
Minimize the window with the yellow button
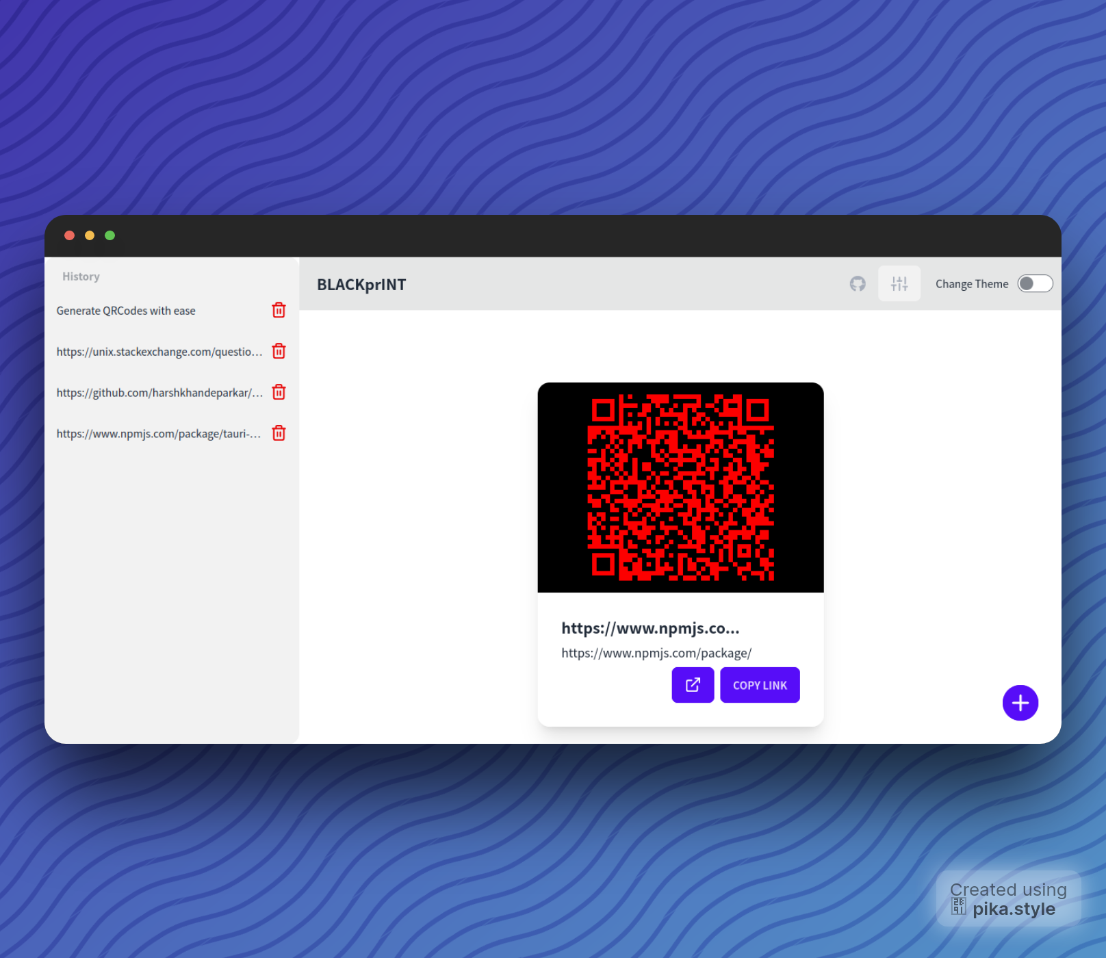[90, 235]
